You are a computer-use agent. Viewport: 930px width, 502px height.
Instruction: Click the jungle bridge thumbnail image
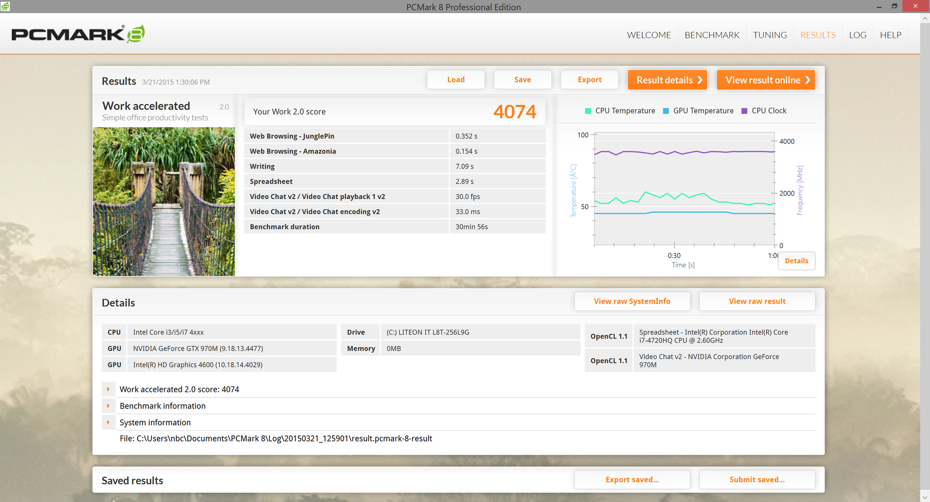[x=164, y=201]
